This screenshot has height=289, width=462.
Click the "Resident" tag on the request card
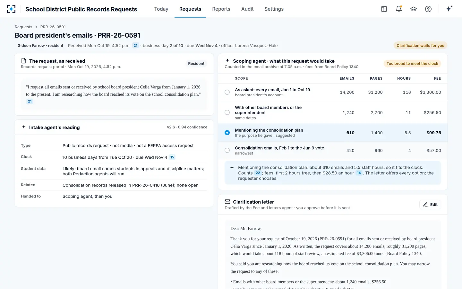click(196, 64)
